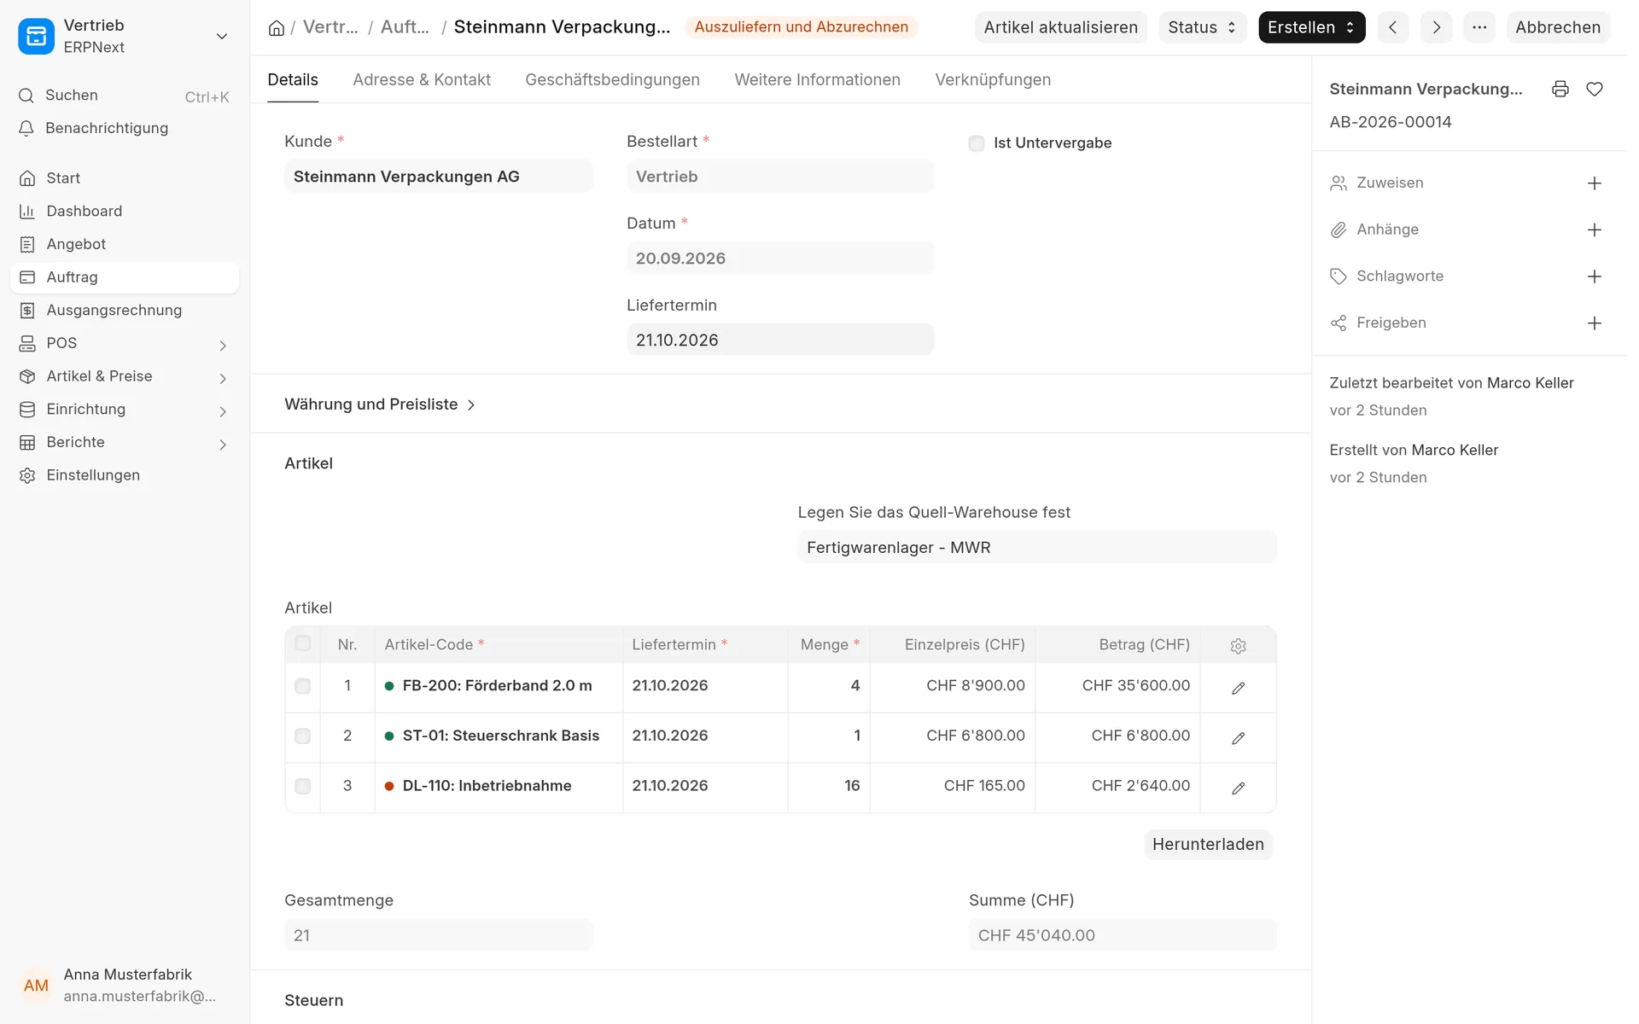Open Suchen in sidebar
The image size is (1639, 1024).
[x=125, y=96]
